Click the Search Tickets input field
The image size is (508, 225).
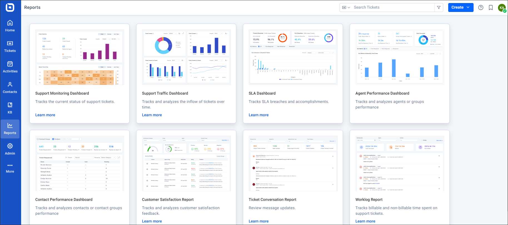393,7
